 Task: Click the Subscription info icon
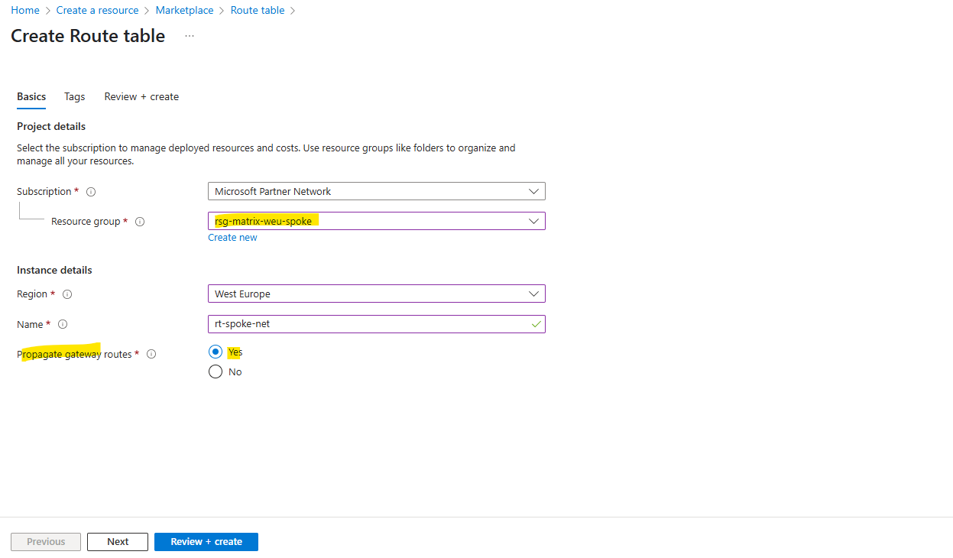[x=91, y=192]
